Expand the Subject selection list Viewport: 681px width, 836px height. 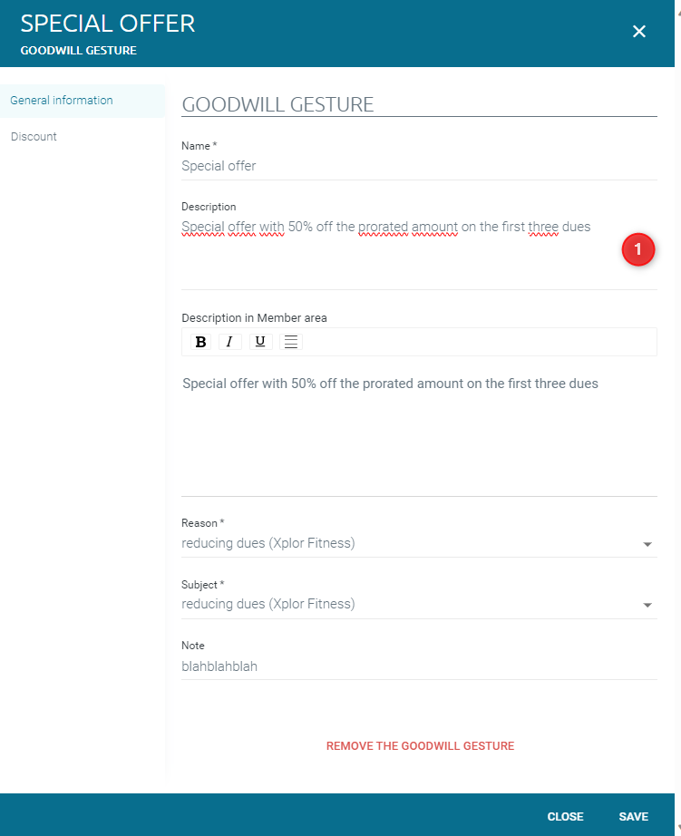[419, 604]
